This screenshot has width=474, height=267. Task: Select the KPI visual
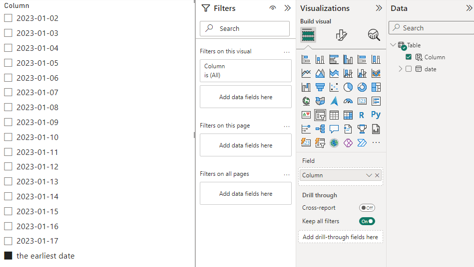(306, 115)
